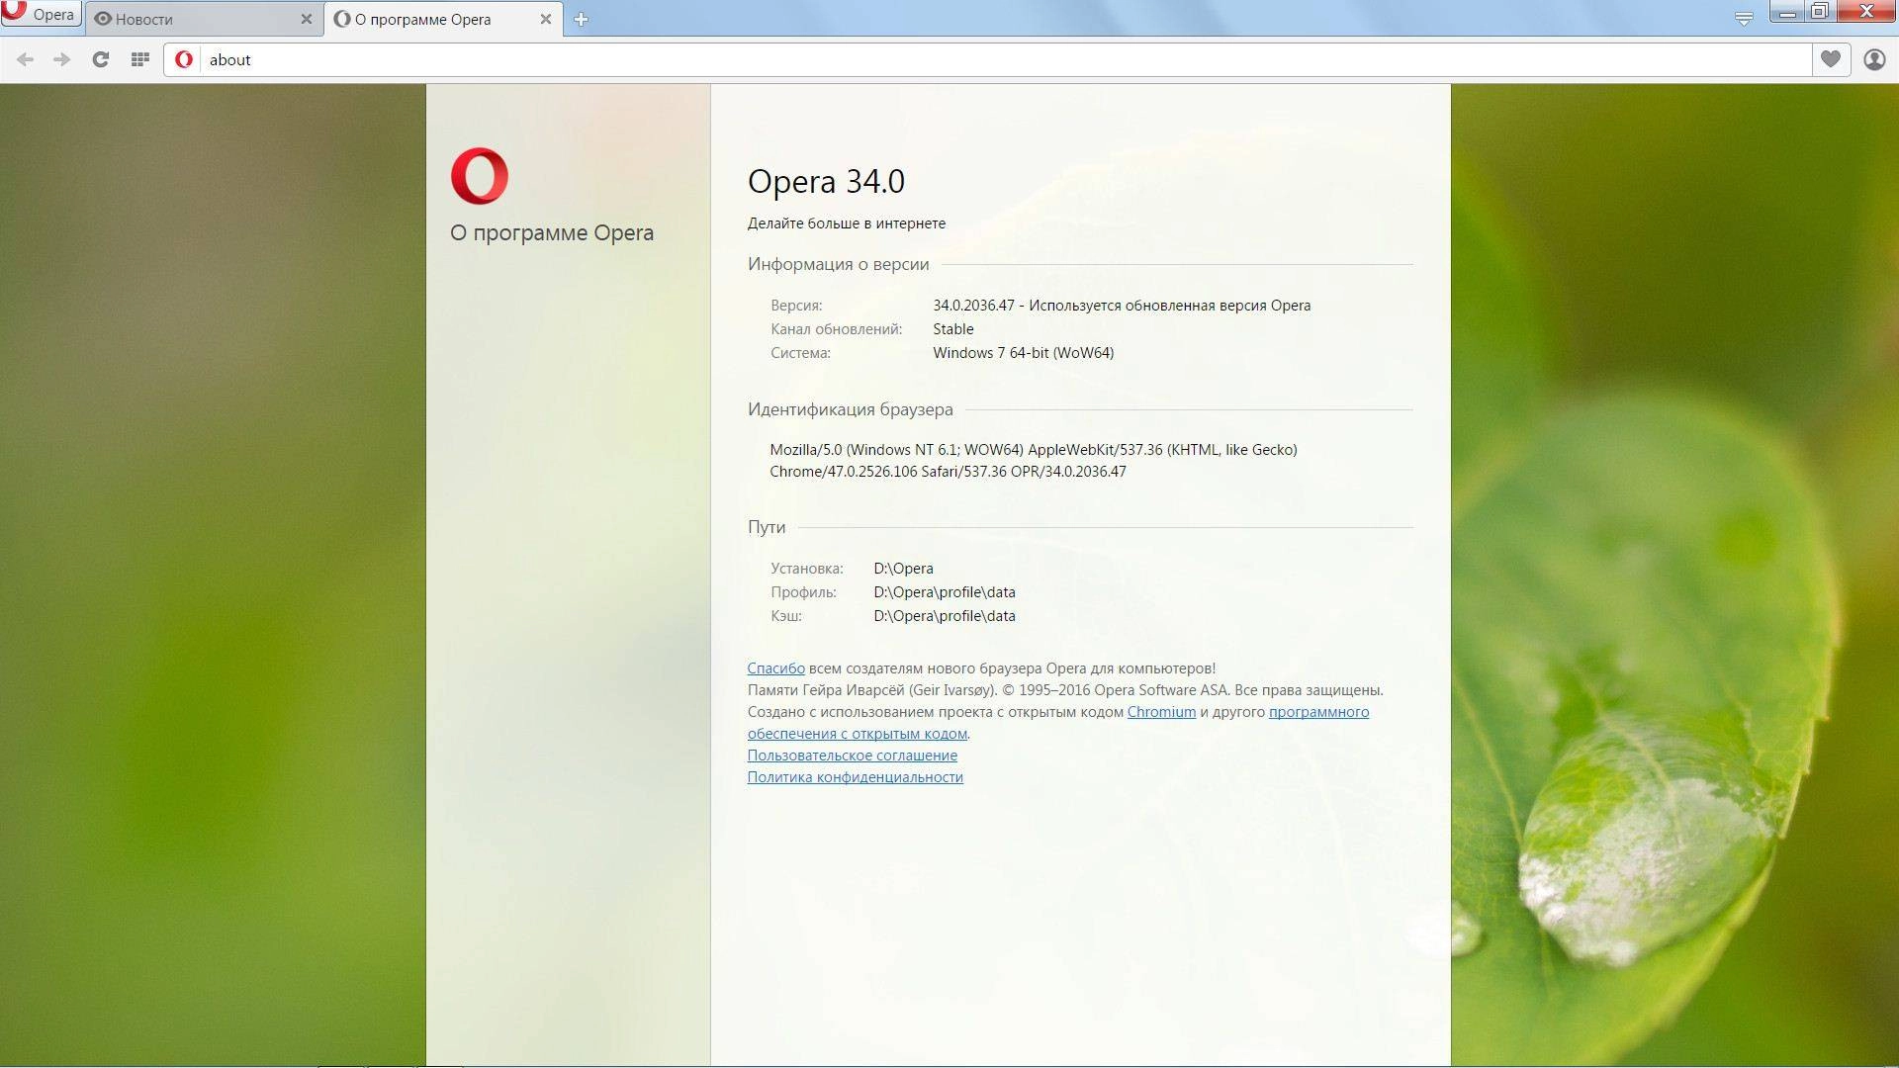Click the Идентификация браузера heading
This screenshot has height=1068, width=1899.
(x=850, y=409)
